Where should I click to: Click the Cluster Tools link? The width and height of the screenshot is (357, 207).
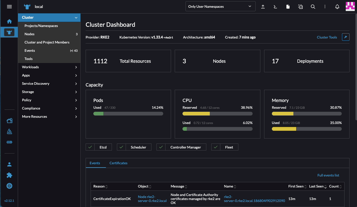pyautogui.click(x=327, y=37)
